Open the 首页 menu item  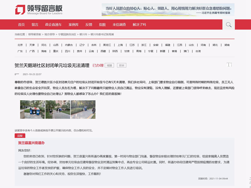(x=21, y=25)
